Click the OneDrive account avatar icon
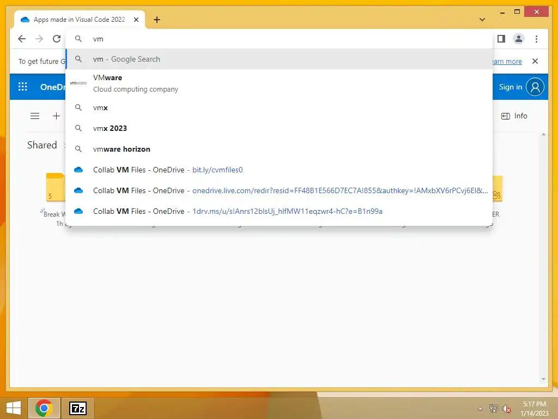Screen dimensions: 558x419 click(x=535, y=87)
